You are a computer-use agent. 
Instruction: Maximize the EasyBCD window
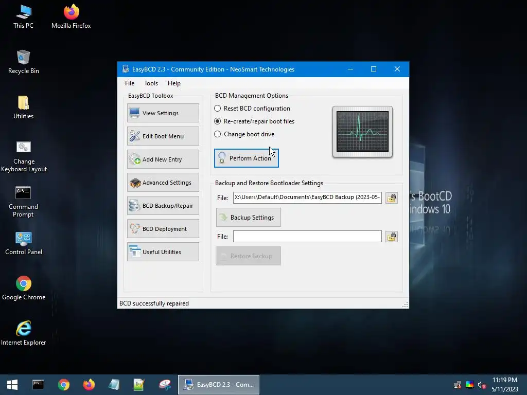[374, 69]
